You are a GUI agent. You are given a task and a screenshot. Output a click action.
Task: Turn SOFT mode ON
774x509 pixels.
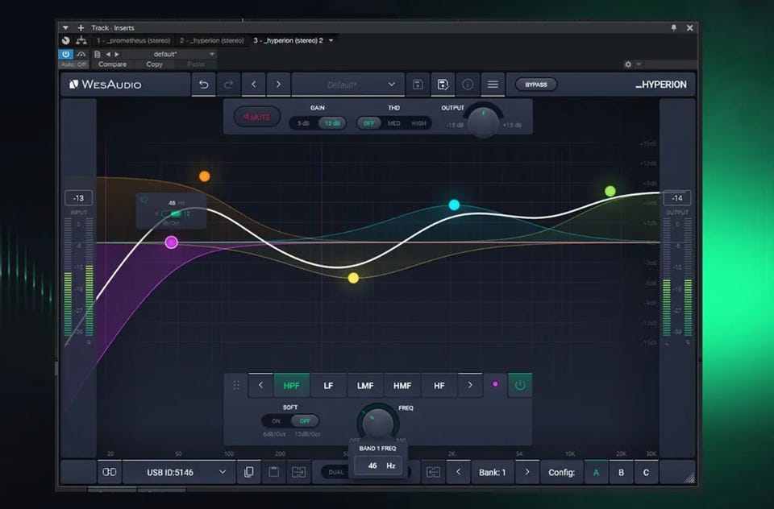click(x=276, y=420)
